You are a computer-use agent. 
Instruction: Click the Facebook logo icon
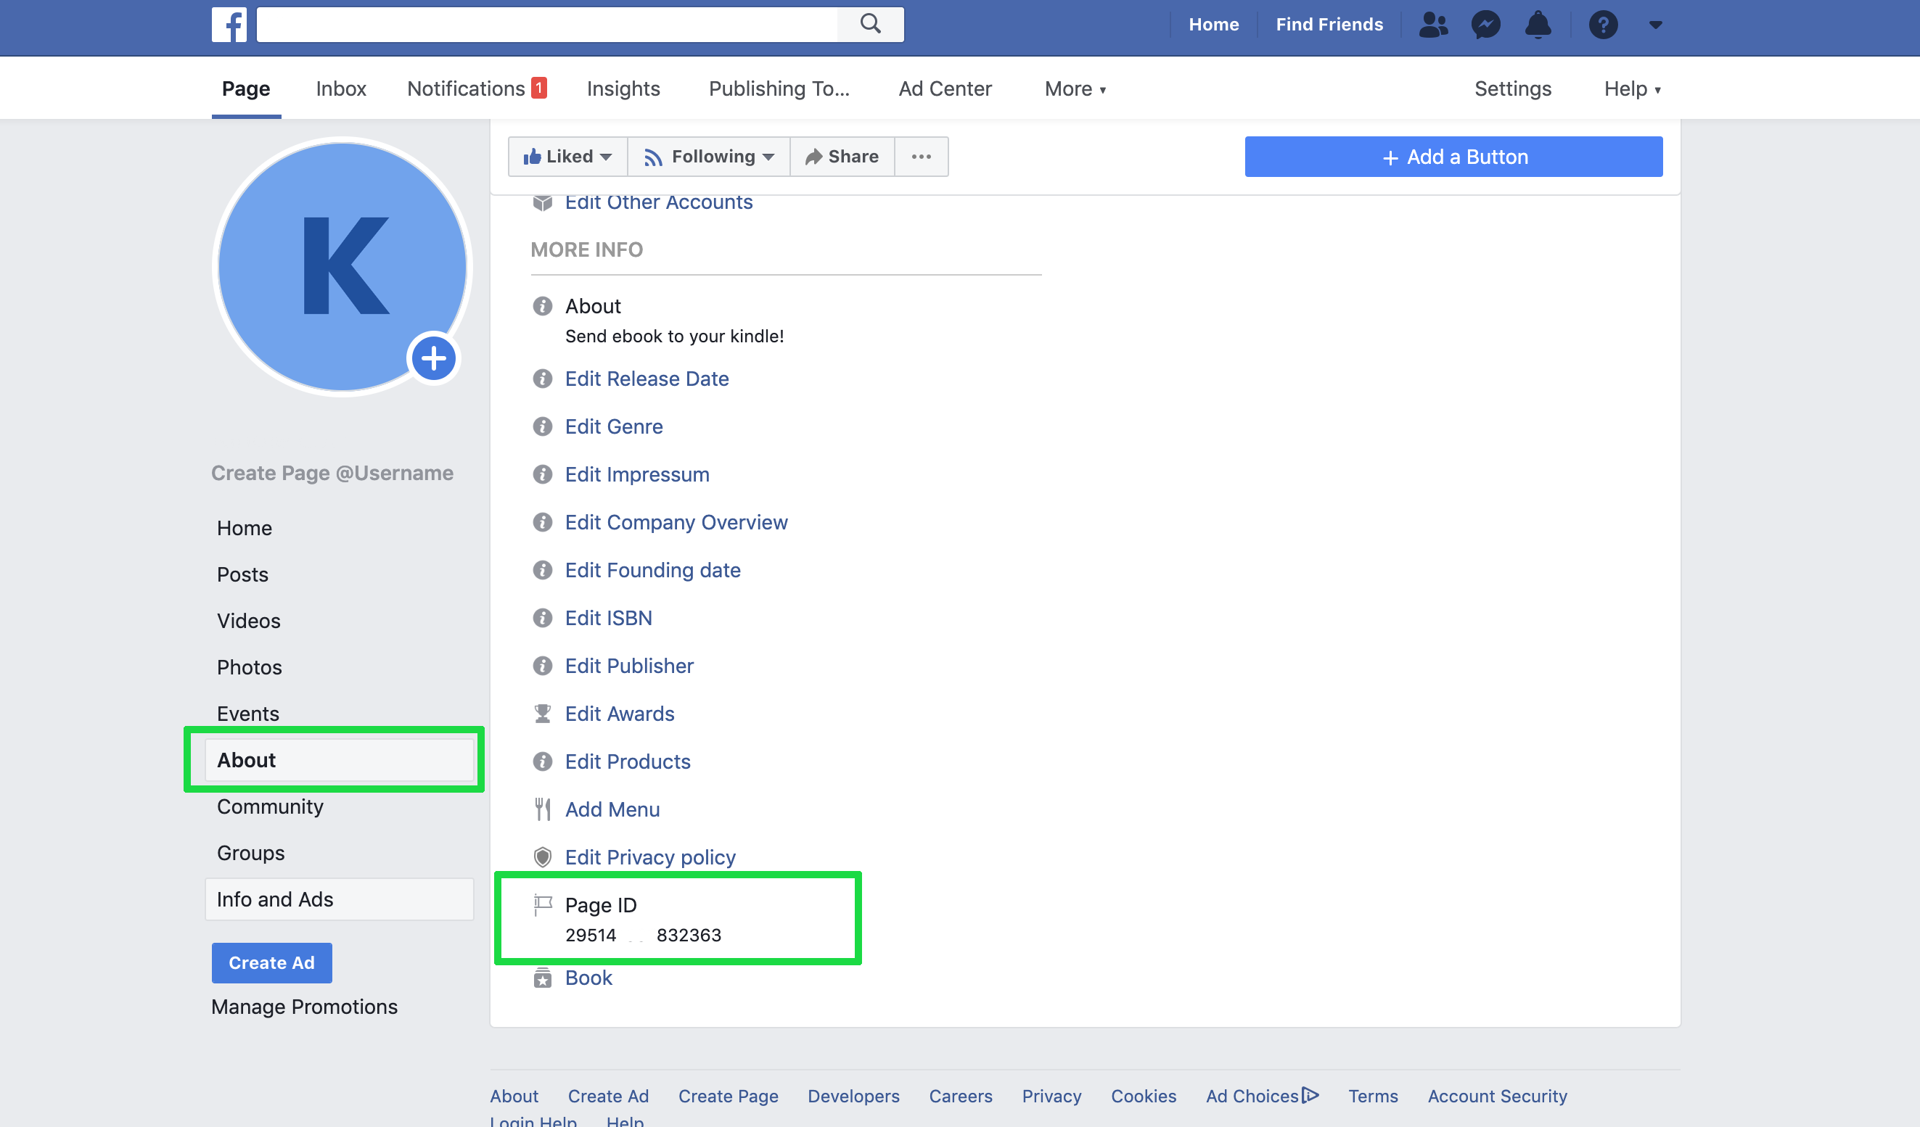pyautogui.click(x=229, y=25)
